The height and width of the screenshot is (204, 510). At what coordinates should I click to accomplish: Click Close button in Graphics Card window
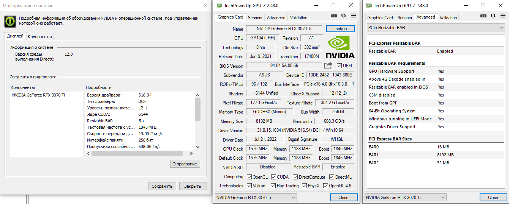[x=343, y=197]
